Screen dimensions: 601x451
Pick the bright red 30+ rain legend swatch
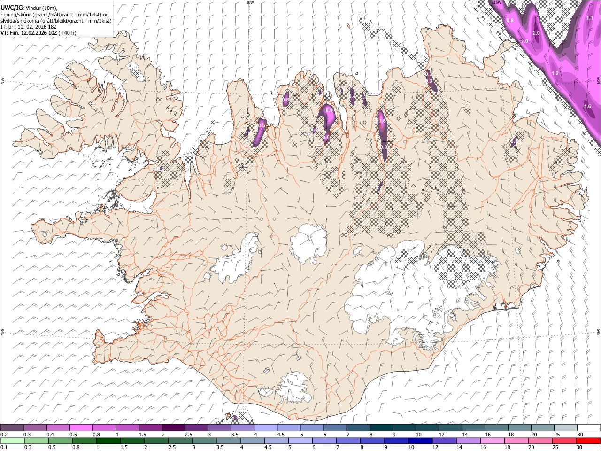point(588,441)
